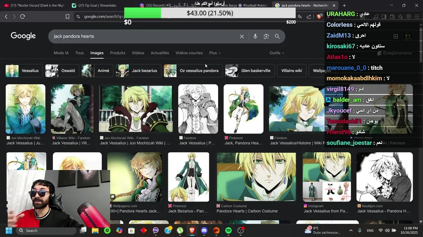
Task: Open the Villains Wiki - Fandom image result
Action: pyautogui.click(x=72, y=109)
